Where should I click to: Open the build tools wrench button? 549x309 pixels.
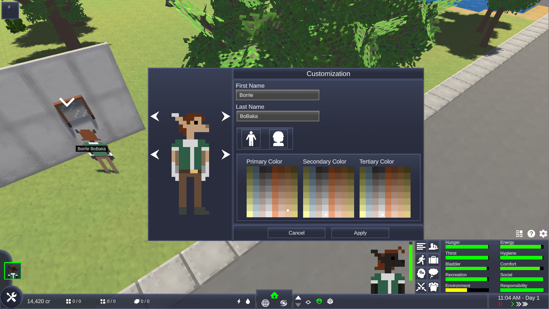point(11,297)
